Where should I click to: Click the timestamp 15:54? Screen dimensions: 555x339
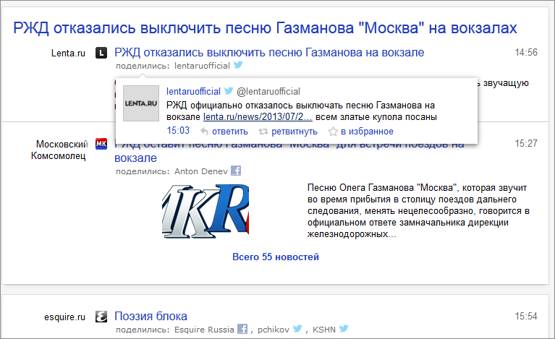(526, 316)
